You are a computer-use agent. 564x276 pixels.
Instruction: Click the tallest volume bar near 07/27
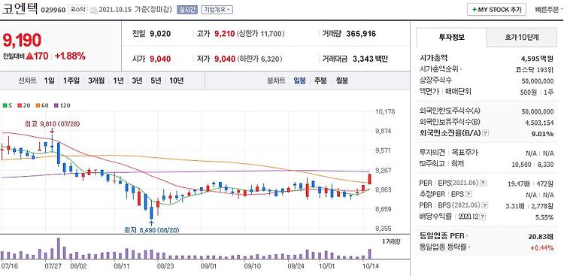(x=59, y=248)
